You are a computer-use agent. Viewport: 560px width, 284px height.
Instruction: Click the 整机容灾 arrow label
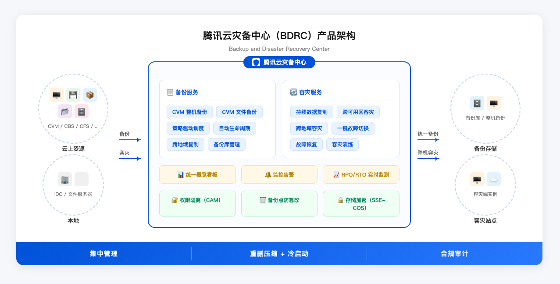coord(428,153)
